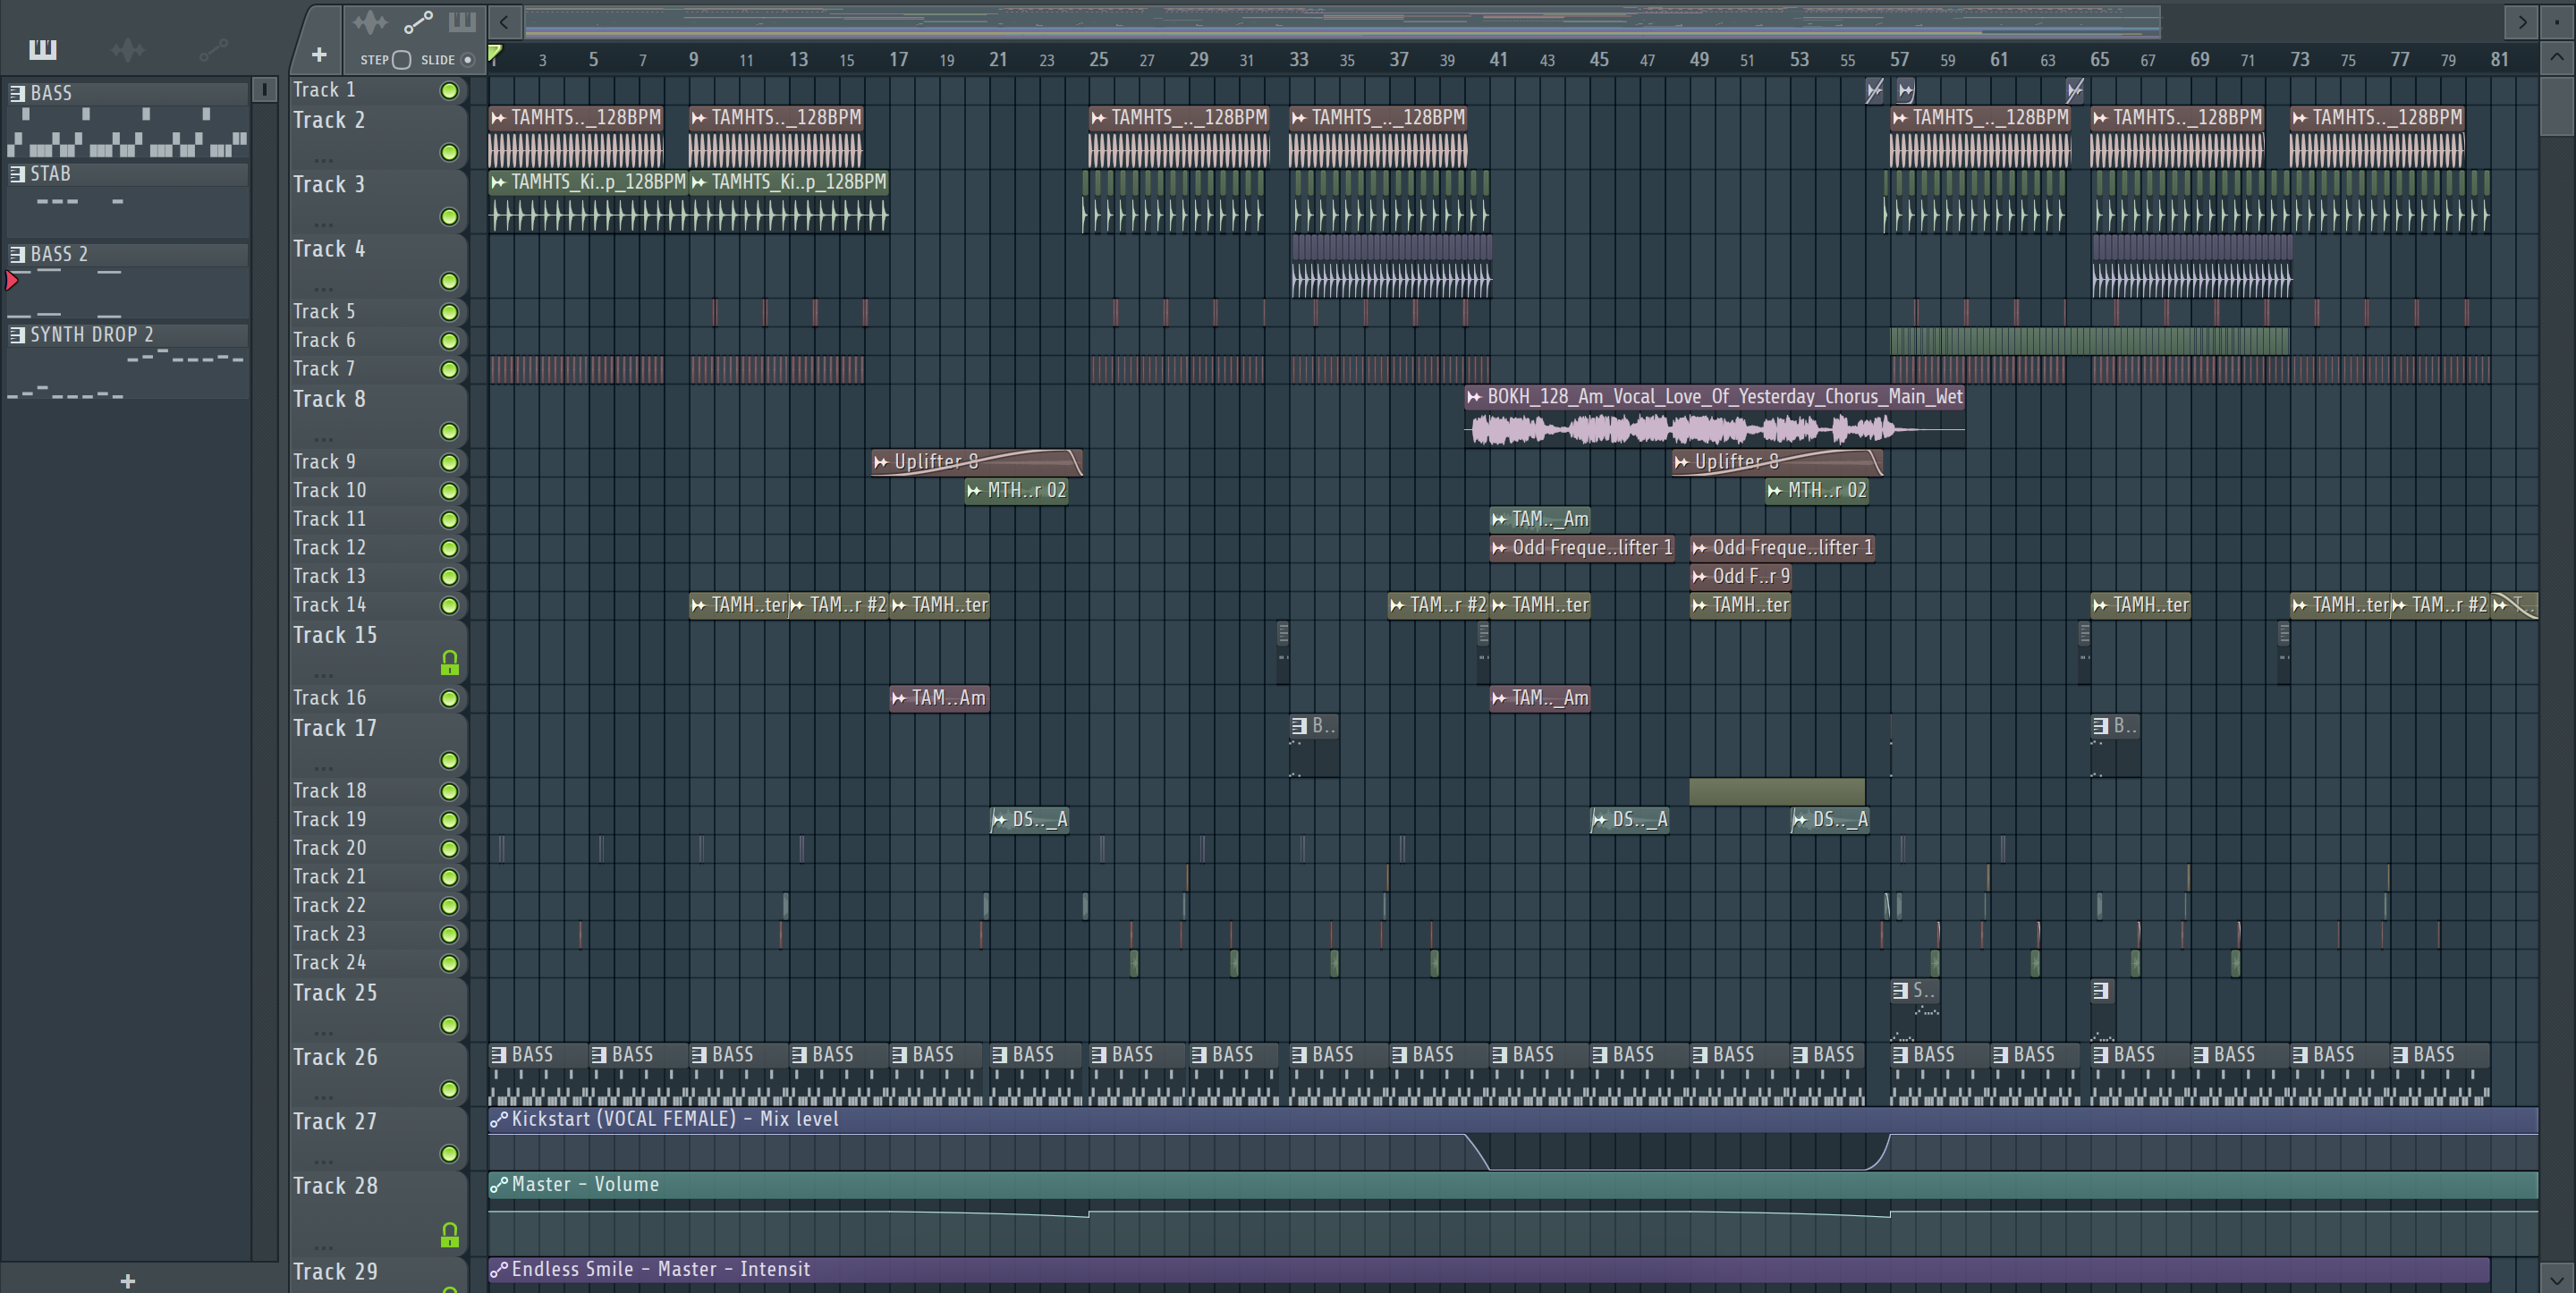Show audio clips in the picker panel

point(128,49)
